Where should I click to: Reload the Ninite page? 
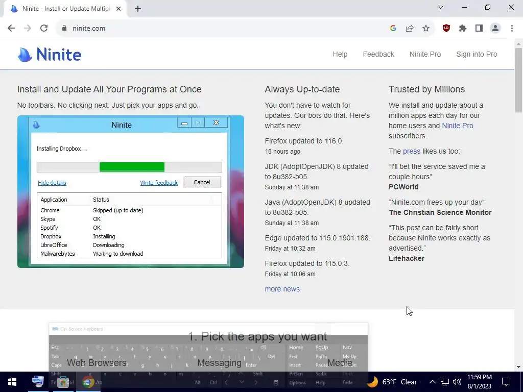(x=44, y=29)
